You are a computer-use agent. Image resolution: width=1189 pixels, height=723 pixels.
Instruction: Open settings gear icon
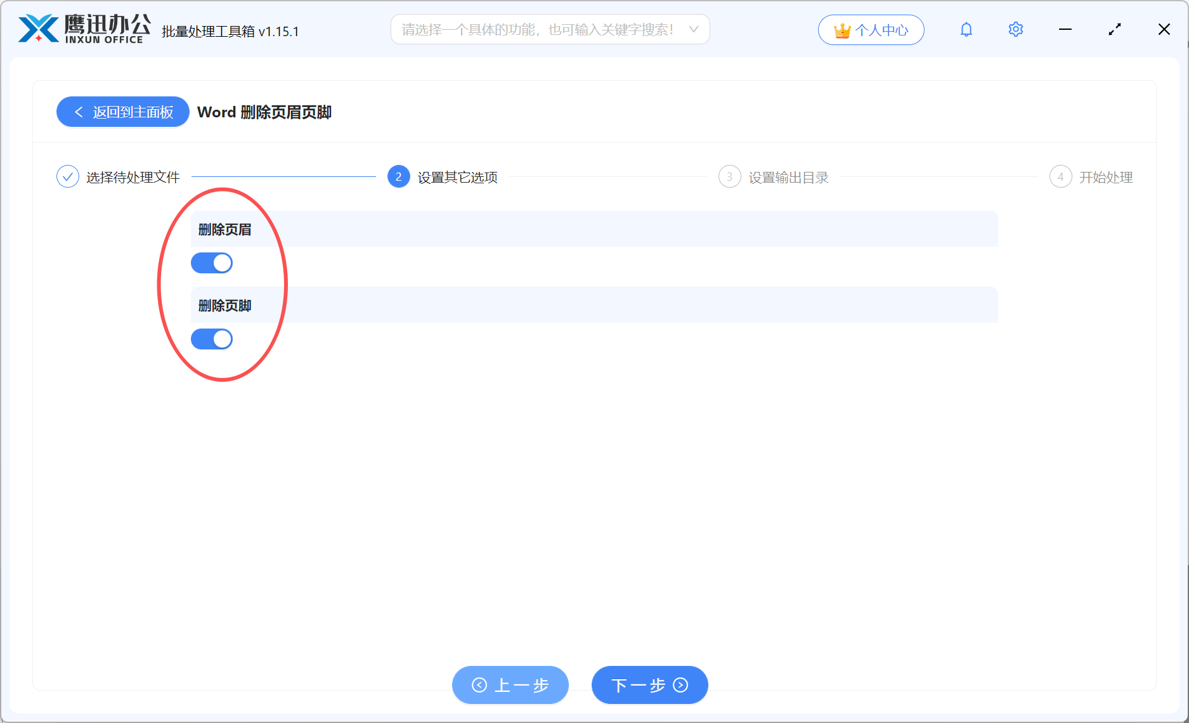coord(1015,30)
